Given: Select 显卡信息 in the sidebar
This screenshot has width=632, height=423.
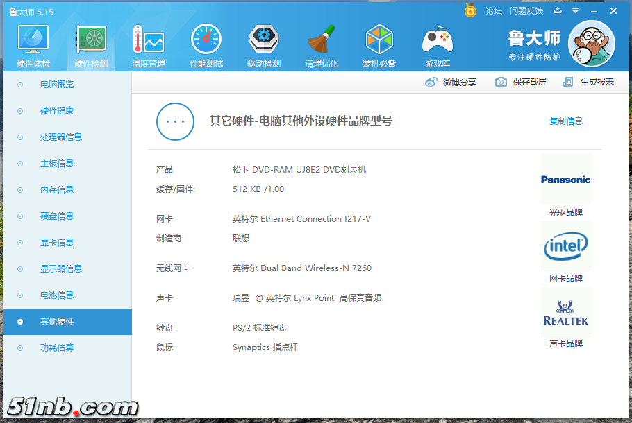Looking at the screenshot, I should [x=57, y=243].
